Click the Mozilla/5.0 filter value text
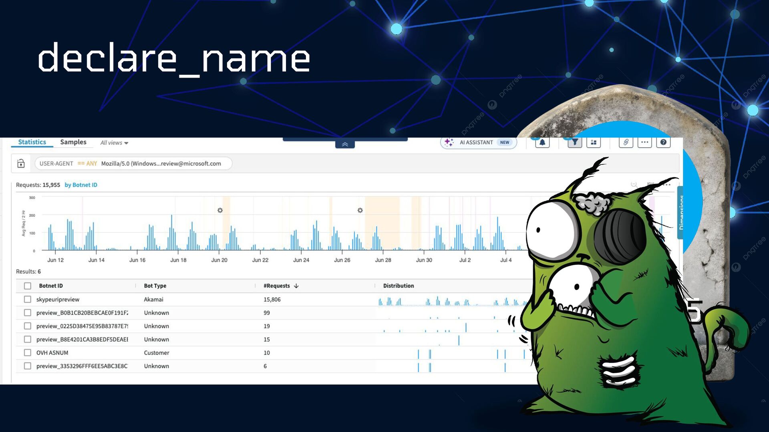The height and width of the screenshot is (432, 769). tap(161, 164)
